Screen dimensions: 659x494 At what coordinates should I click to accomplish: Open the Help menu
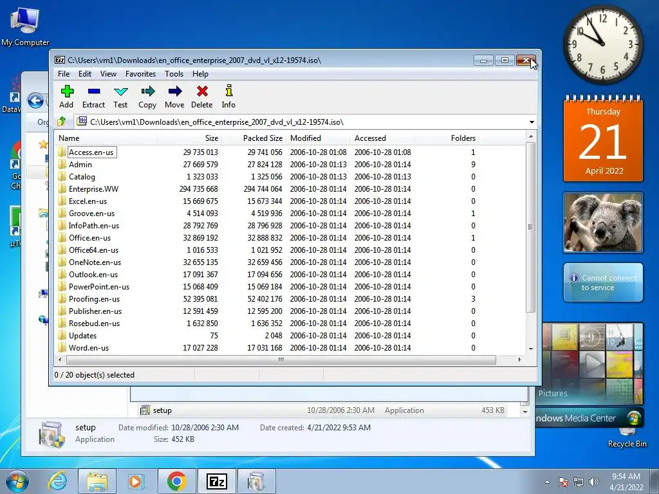coord(201,74)
